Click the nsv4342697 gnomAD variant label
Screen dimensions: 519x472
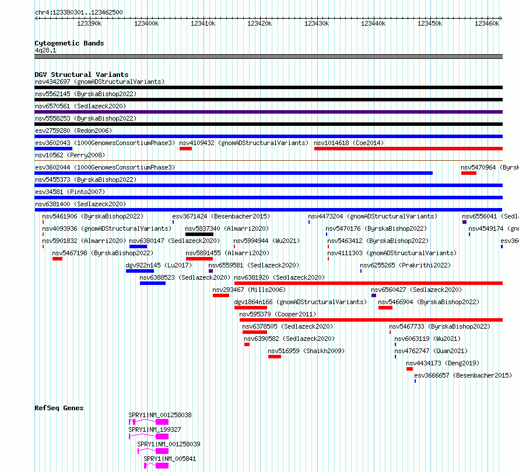click(100, 82)
